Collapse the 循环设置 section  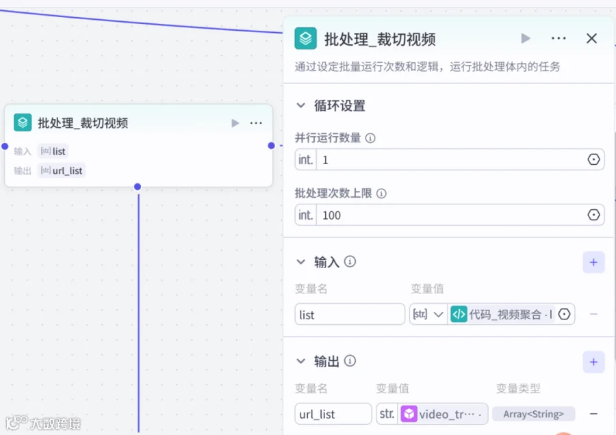pyautogui.click(x=300, y=105)
